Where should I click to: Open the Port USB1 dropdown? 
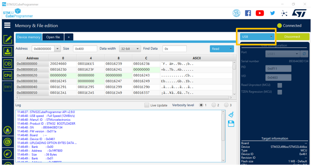283,54
